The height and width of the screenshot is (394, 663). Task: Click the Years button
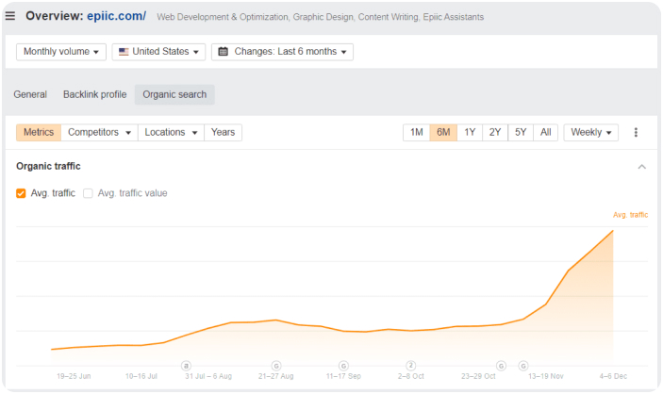point(224,133)
